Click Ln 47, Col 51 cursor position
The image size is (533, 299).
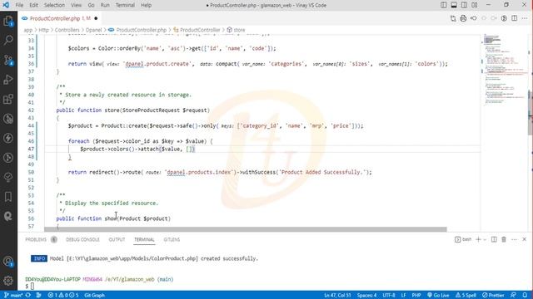(337, 295)
